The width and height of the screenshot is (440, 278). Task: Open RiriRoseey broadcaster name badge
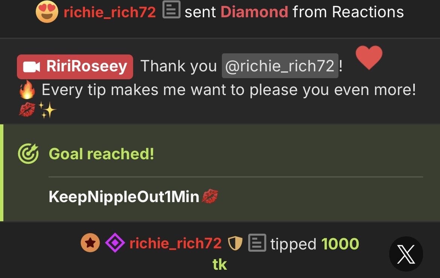(75, 67)
